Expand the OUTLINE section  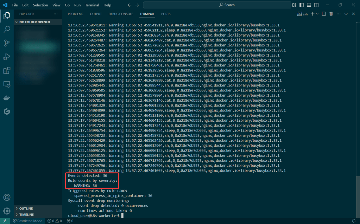pyautogui.click(x=26, y=209)
